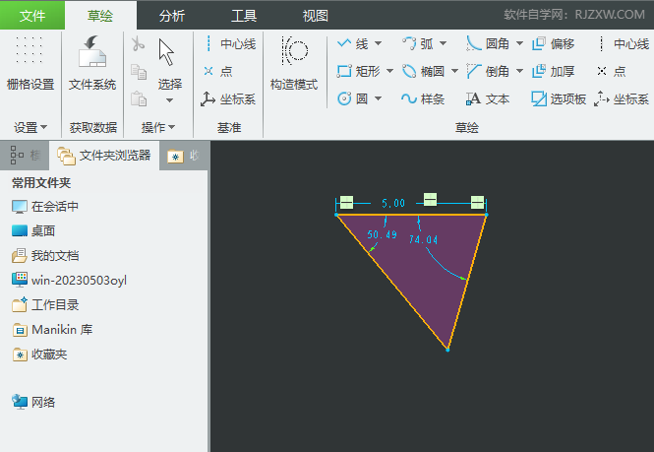This screenshot has width=654, height=452.
Task: Click the paste icon
Action: 138,99
